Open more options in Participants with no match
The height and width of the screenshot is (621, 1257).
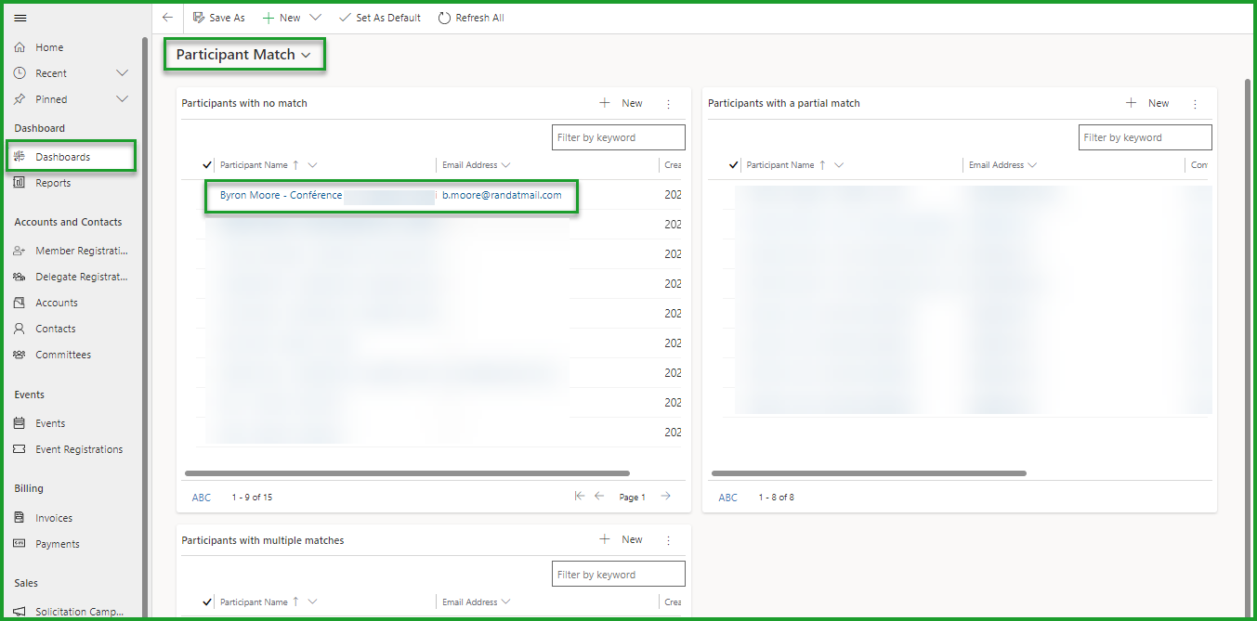pos(668,104)
